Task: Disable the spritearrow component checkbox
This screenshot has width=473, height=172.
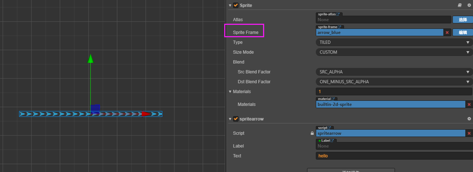Action: tap(236, 119)
